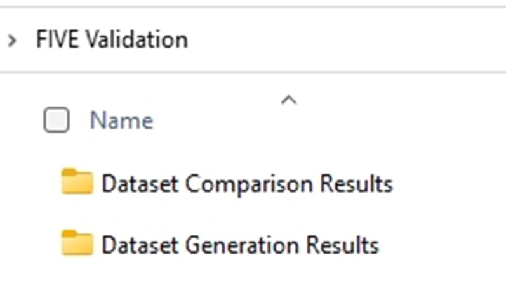Viewport: 506px width, 291px height.
Task: Click blank space right of Dataset Comparison Results row
Action: (x=449, y=184)
